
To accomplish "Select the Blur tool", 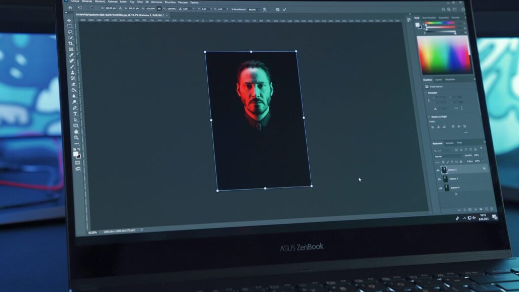I will [74, 96].
